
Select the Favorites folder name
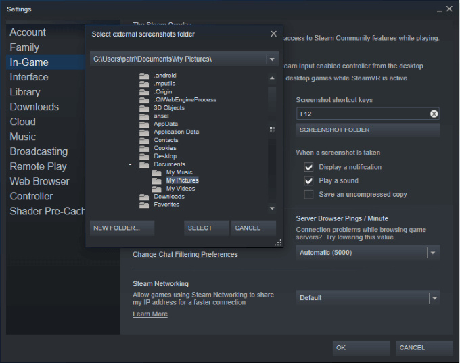pyautogui.click(x=166, y=205)
